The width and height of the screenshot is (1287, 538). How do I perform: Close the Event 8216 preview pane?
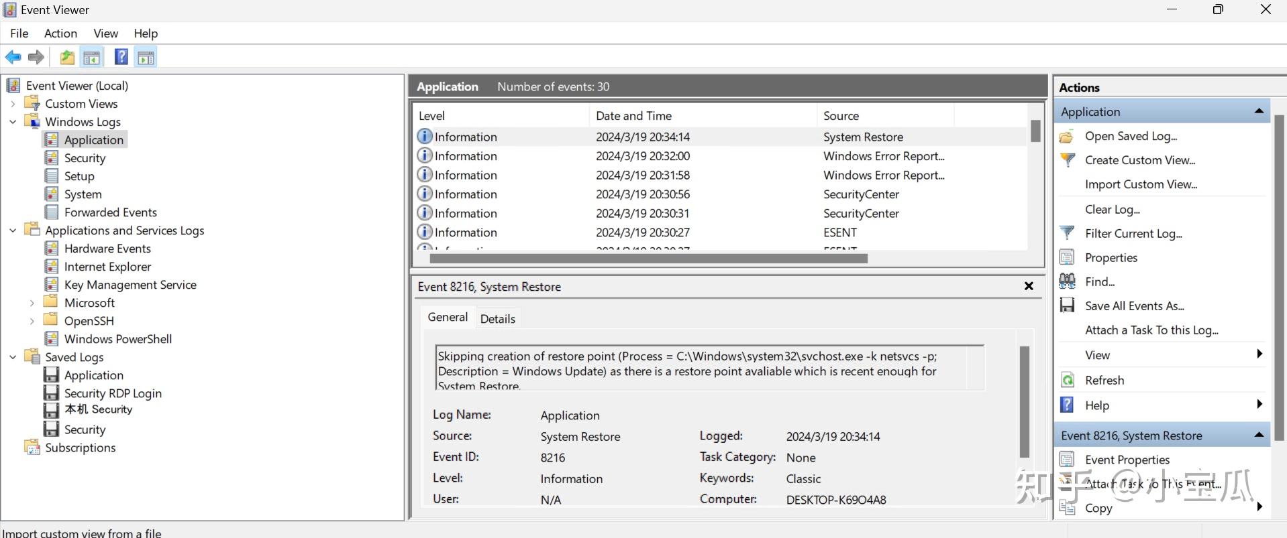(x=1029, y=286)
